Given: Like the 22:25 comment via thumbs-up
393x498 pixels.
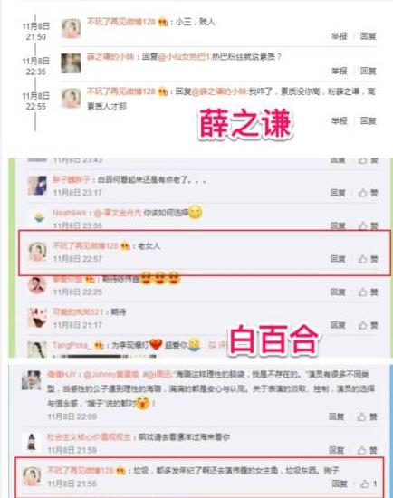Looking at the screenshot, I should 369,292.
